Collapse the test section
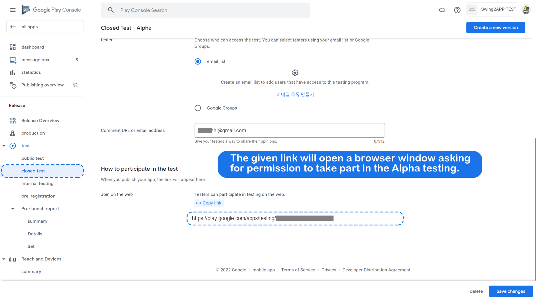The width and height of the screenshot is (538, 302). 4,146
